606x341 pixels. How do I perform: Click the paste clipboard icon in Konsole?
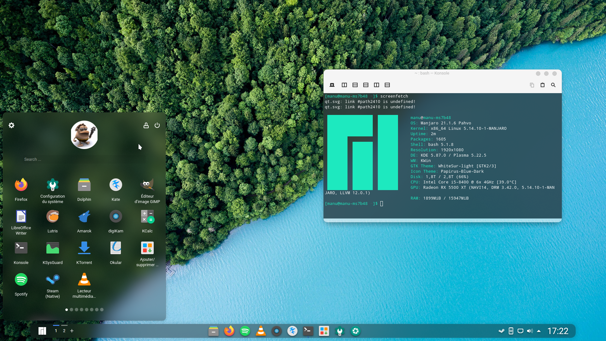click(543, 85)
